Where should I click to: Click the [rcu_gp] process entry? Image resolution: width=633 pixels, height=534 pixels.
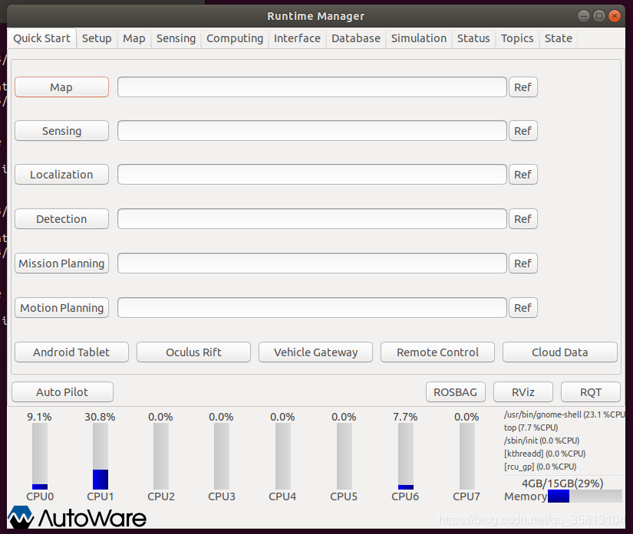coord(540,467)
